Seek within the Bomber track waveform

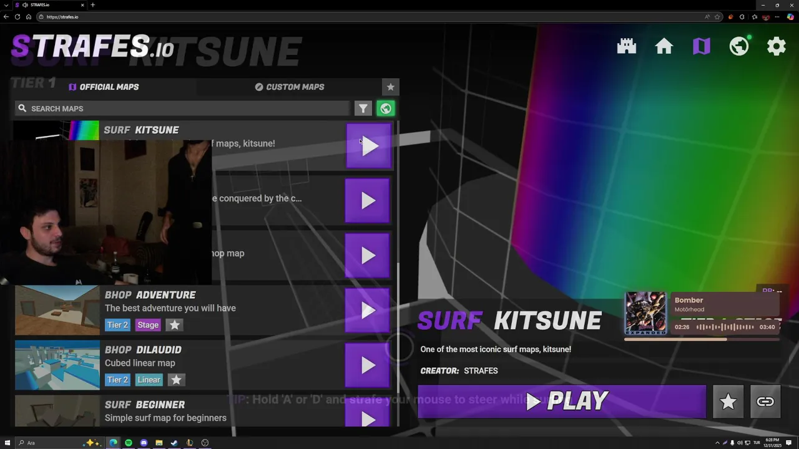[x=725, y=327]
